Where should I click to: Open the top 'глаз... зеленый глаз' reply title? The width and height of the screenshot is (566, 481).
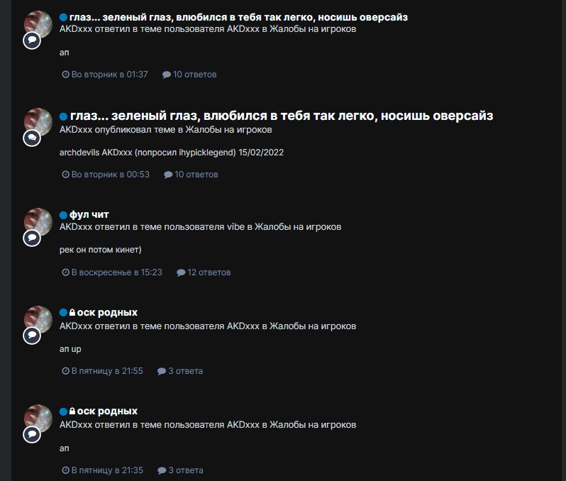(238, 17)
